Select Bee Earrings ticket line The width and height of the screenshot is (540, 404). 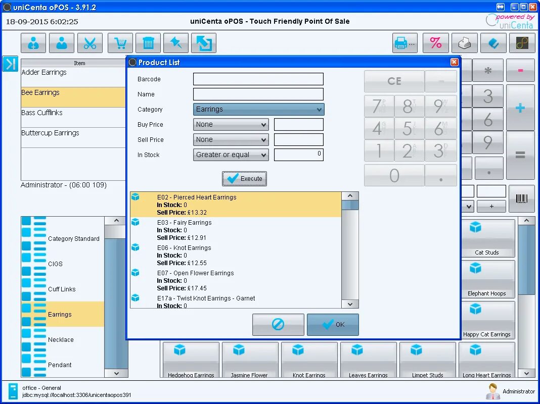point(73,97)
